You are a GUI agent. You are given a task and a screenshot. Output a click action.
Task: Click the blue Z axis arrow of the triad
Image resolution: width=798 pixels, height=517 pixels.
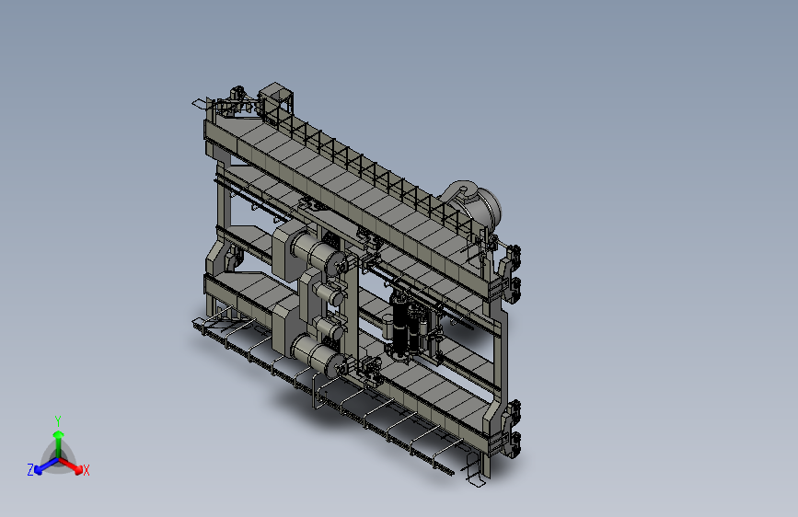[46, 465]
